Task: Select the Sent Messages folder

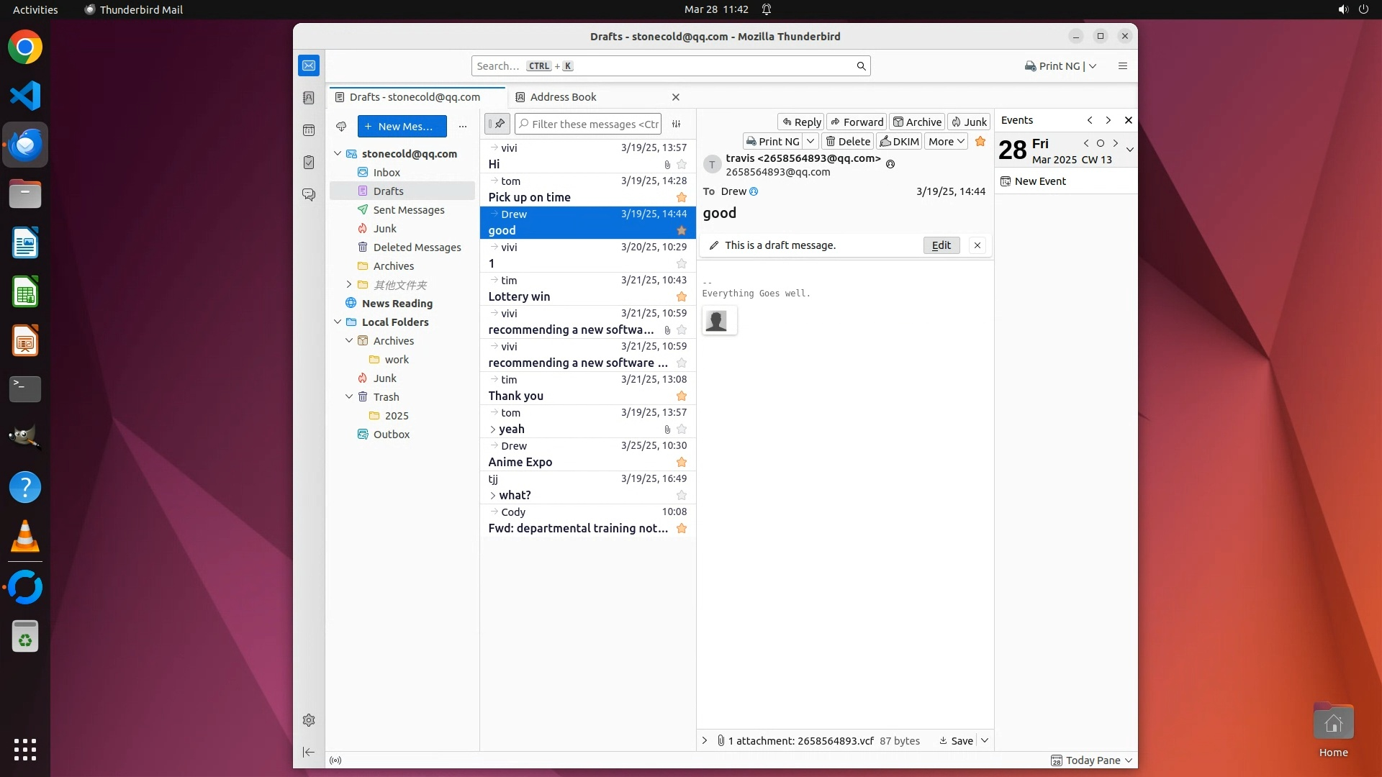Action: 408,210
